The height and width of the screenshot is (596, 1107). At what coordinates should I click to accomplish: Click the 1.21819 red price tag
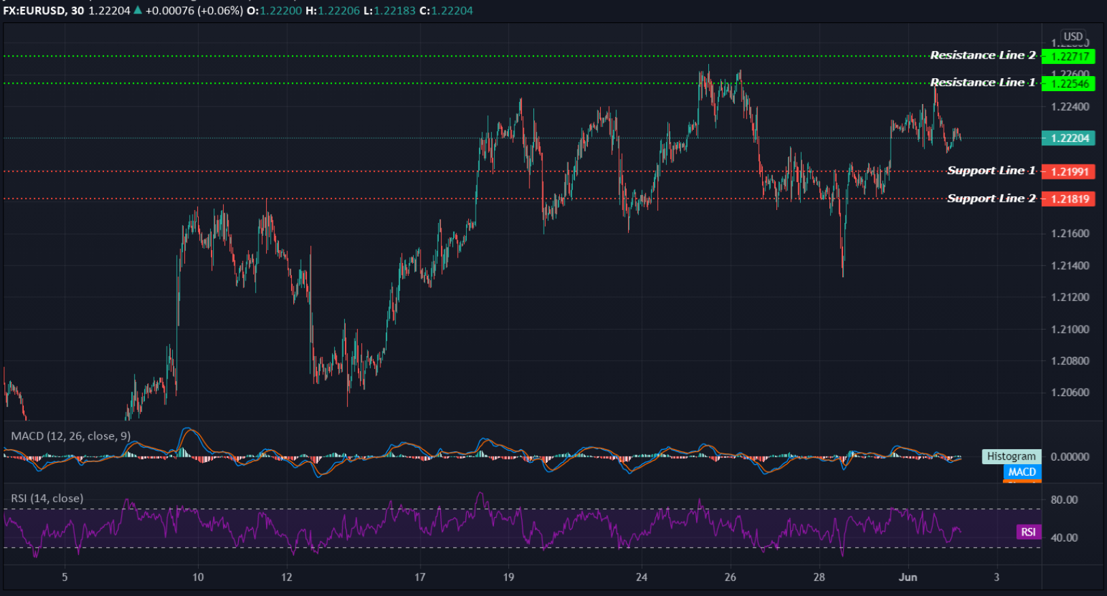click(x=1069, y=199)
